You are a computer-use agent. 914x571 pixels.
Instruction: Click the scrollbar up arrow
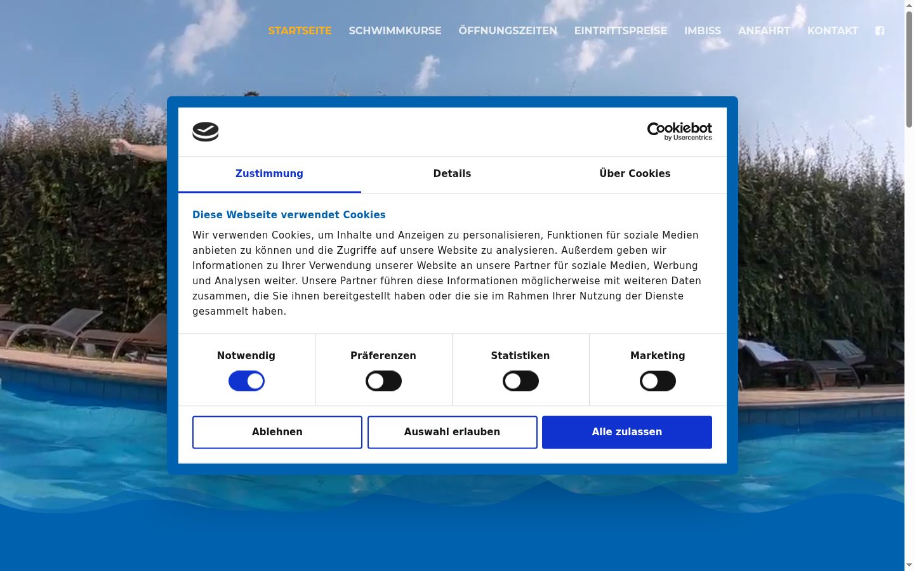[x=909, y=5]
